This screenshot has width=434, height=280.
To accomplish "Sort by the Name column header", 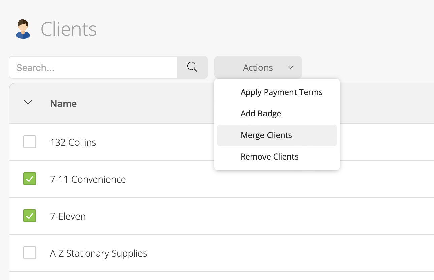I will pyautogui.click(x=63, y=104).
